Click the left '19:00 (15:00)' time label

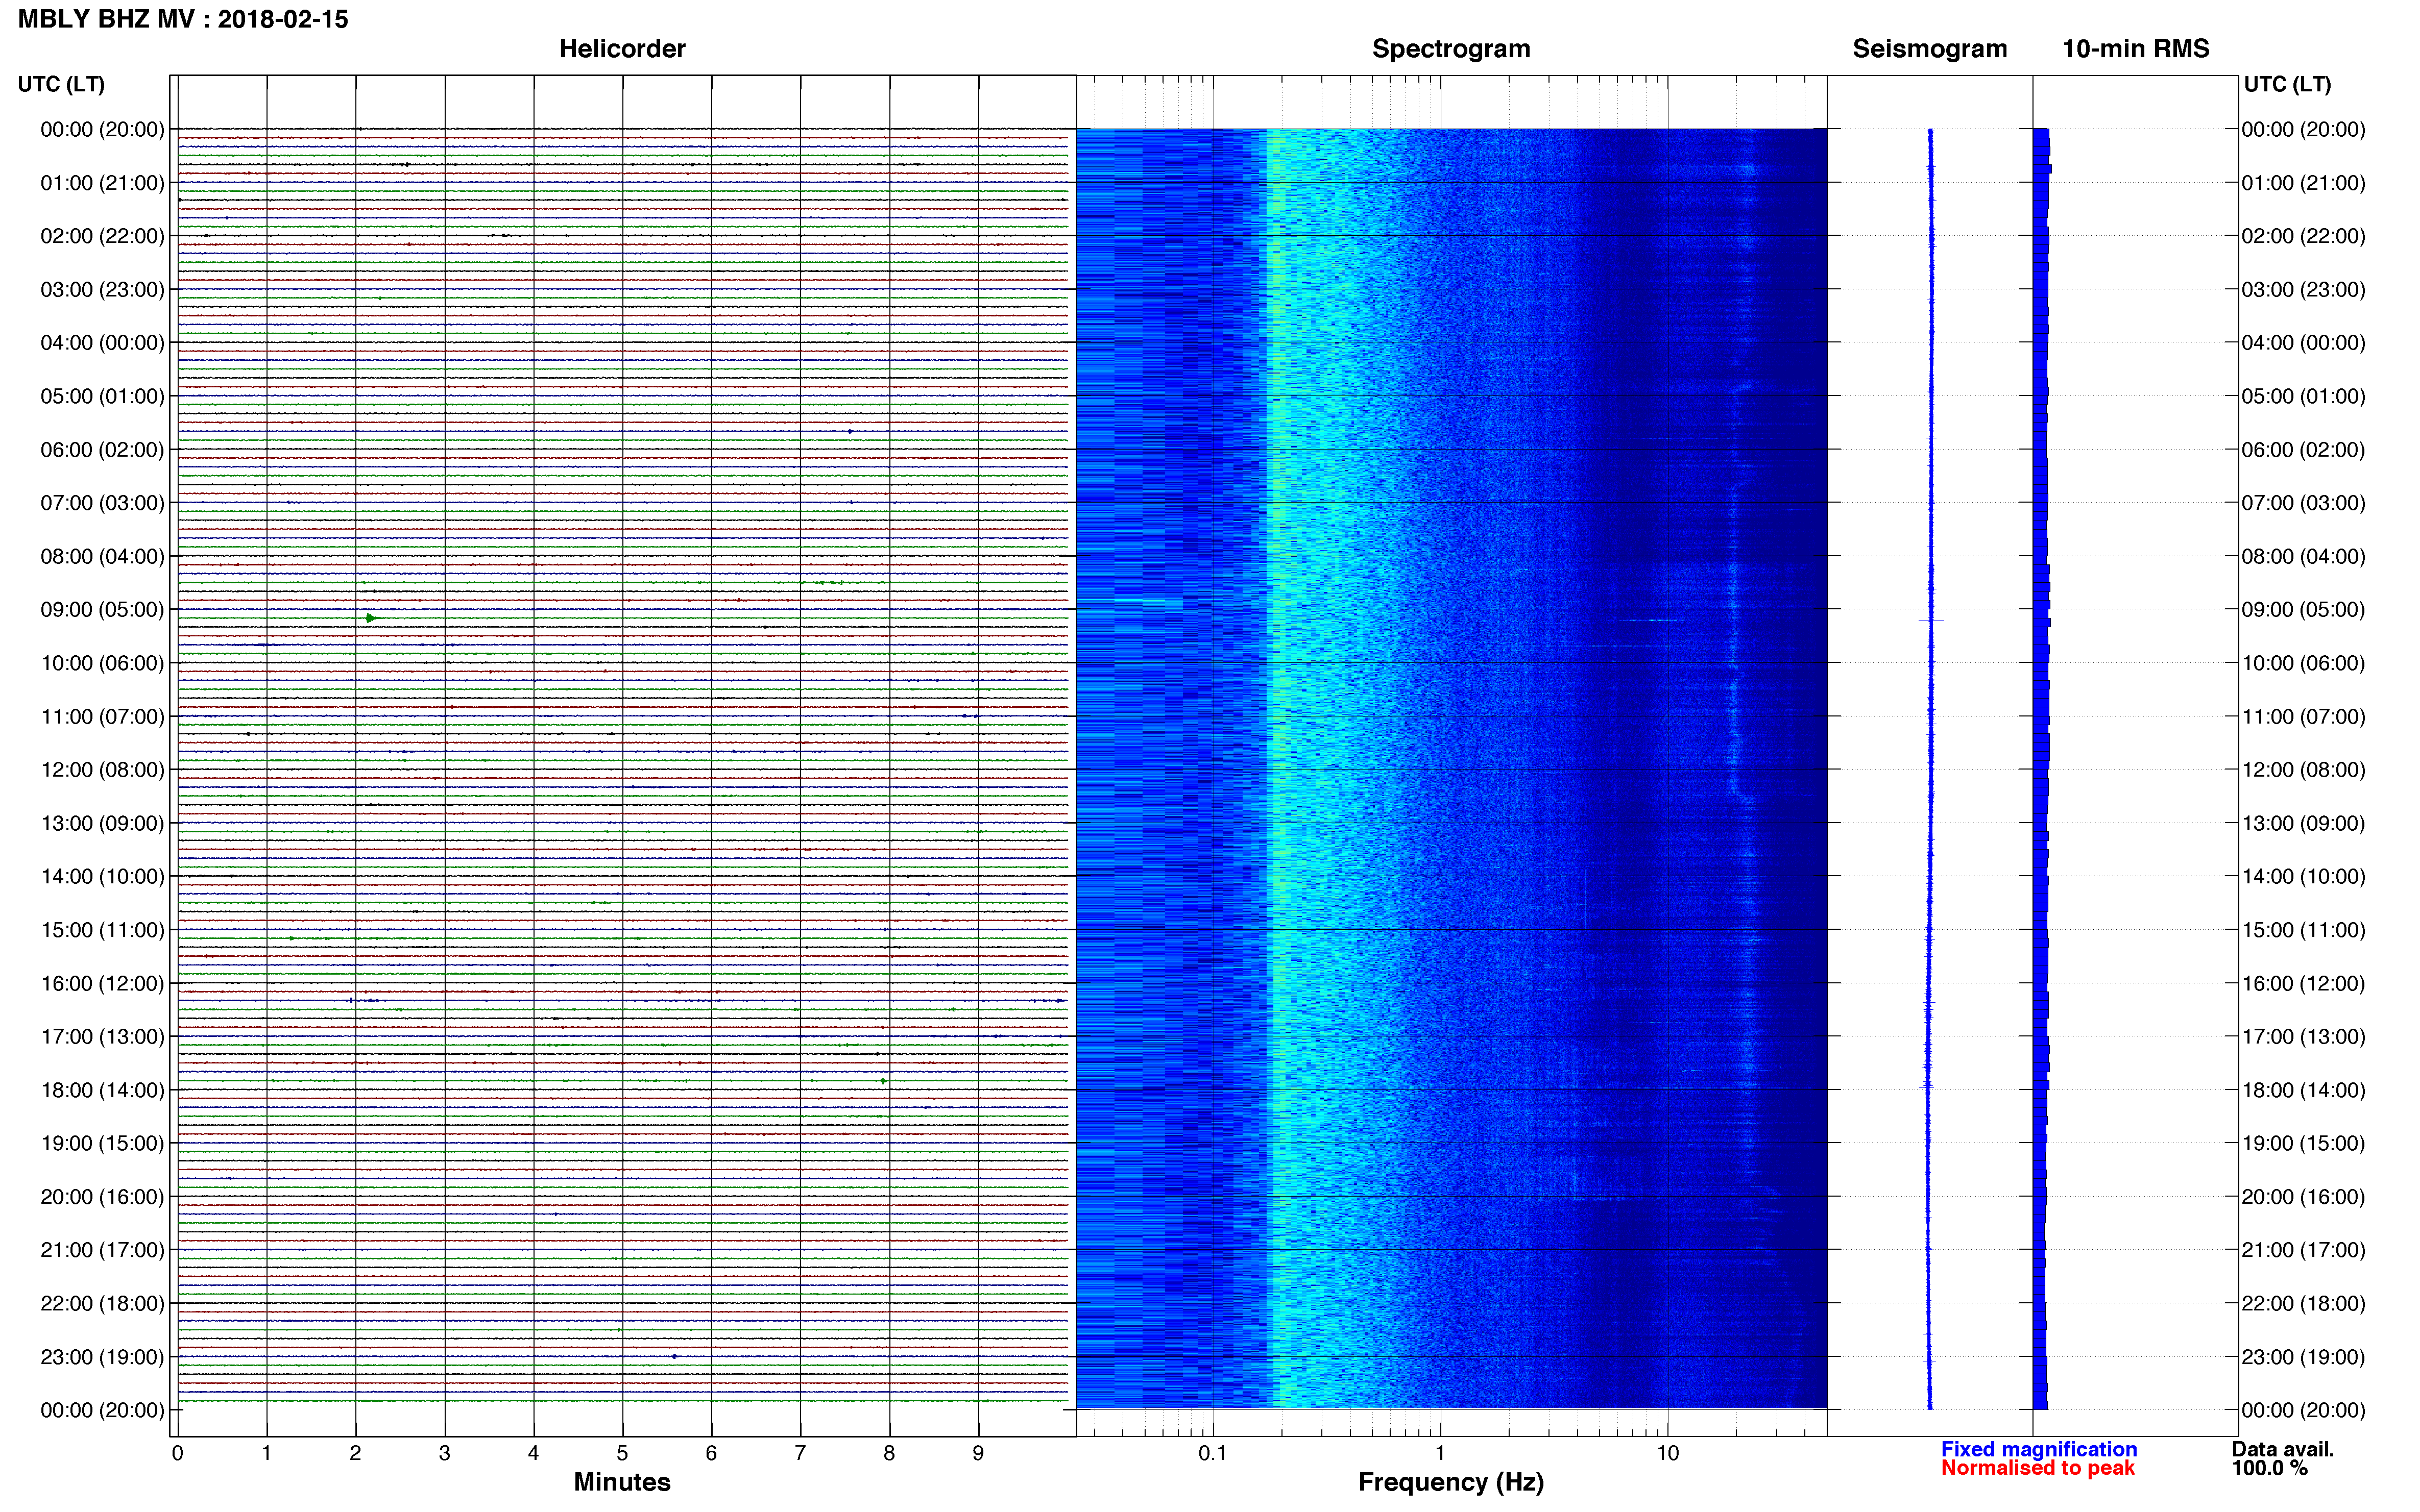click(102, 1143)
